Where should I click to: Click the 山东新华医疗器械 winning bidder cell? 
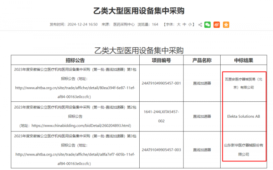(x=243, y=150)
